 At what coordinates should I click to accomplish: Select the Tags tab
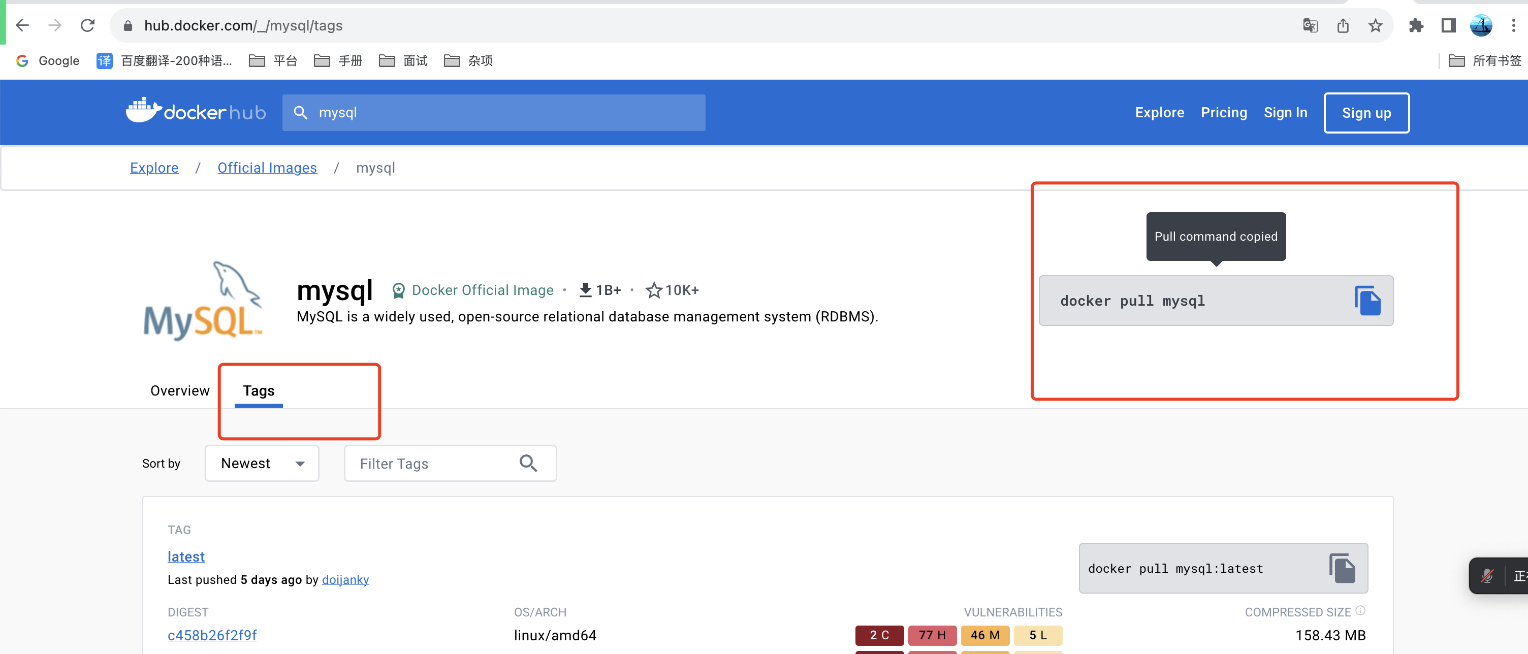pyautogui.click(x=259, y=391)
